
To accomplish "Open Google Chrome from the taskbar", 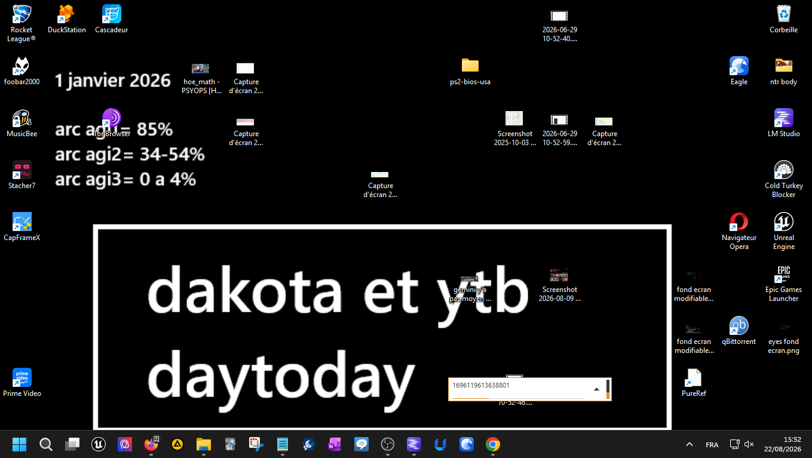I will (x=493, y=444).
